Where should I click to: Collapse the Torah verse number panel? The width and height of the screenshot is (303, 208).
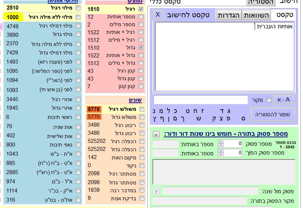pyautogui.click(x=156, y=134)
